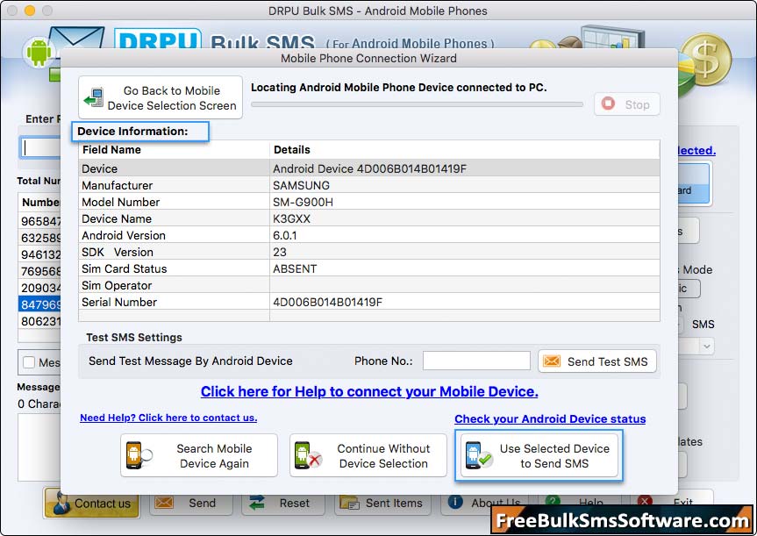Click SDK Version value 23
Viewport: 757px width, 536px height.
(280, 252)
